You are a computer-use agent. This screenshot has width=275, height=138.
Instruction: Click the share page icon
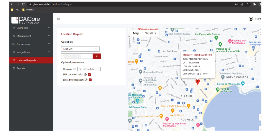(242, 4)
